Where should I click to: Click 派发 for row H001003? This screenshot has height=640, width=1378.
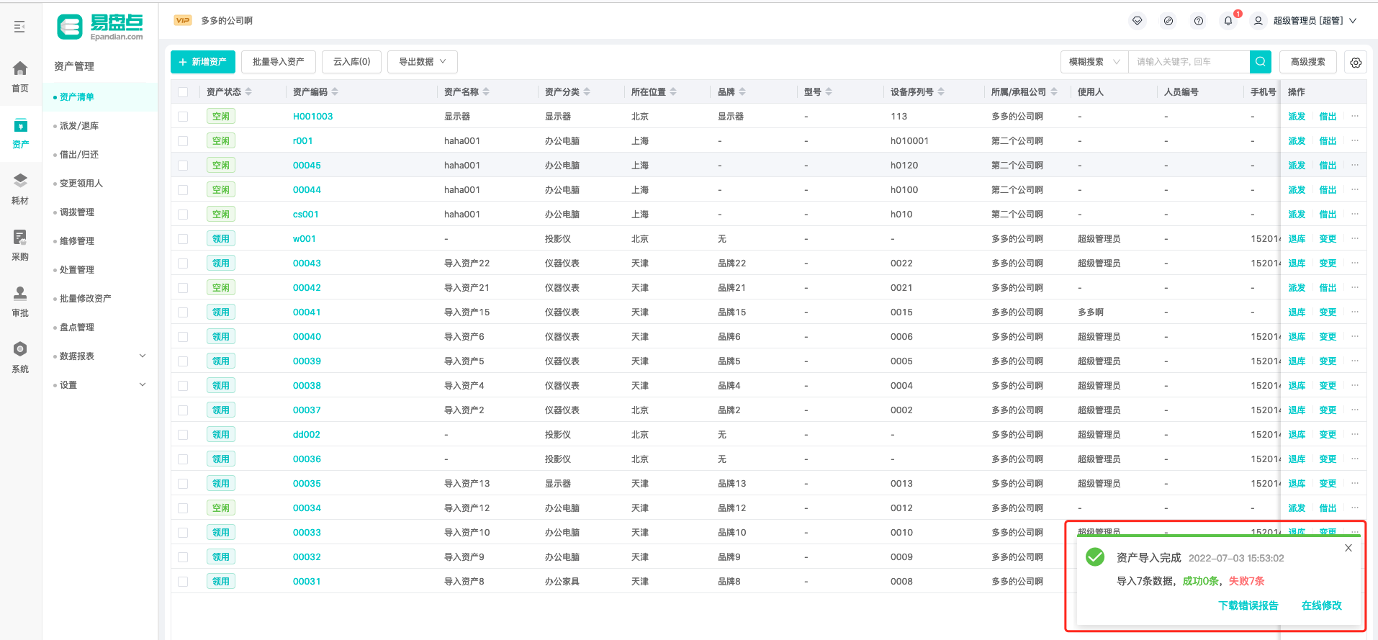click(x=1297, y=116)
